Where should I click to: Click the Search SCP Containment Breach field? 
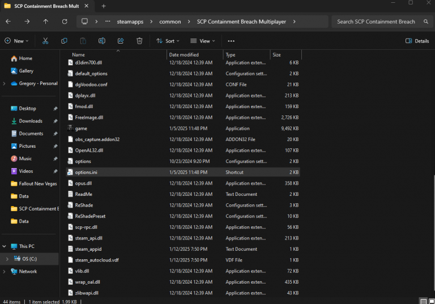tap(376, 22)
